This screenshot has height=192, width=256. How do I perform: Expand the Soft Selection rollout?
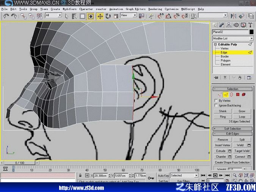point(232,129)
